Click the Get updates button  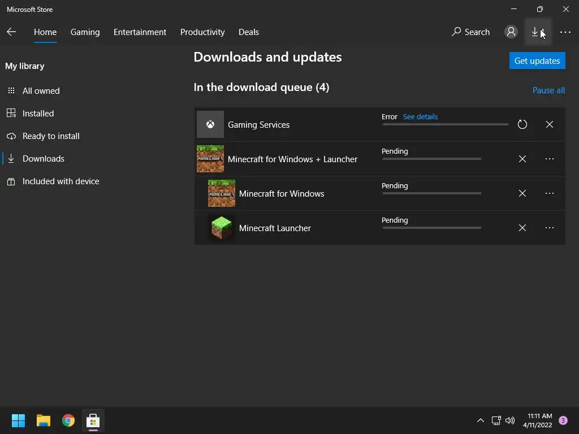click(x=537, y=60)
